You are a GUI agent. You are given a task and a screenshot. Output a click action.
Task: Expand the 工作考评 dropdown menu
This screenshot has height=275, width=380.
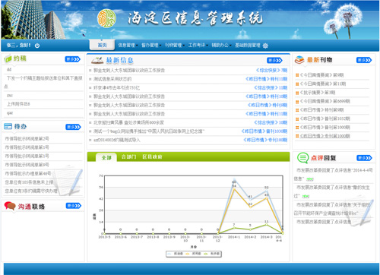[x=198, y=46]
